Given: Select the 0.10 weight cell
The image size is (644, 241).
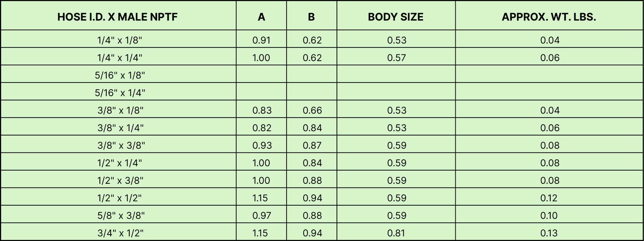Looking at the screenshot, I should tap(549, 216).
